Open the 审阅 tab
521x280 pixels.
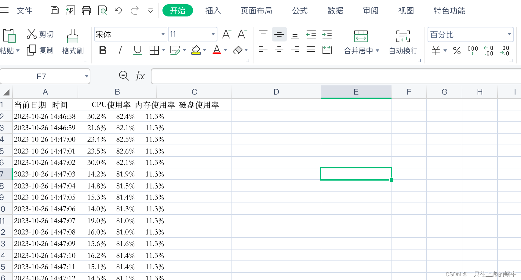(371, 11)
